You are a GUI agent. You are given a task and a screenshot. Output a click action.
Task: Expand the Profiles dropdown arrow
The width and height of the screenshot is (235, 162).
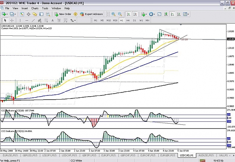coord(15,14)
